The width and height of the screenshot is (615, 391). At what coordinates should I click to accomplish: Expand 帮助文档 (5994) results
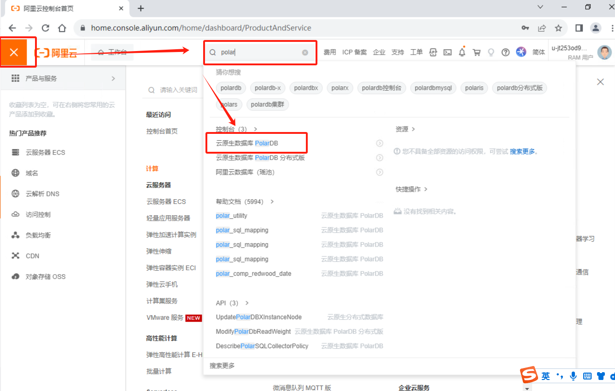point(245,201)
